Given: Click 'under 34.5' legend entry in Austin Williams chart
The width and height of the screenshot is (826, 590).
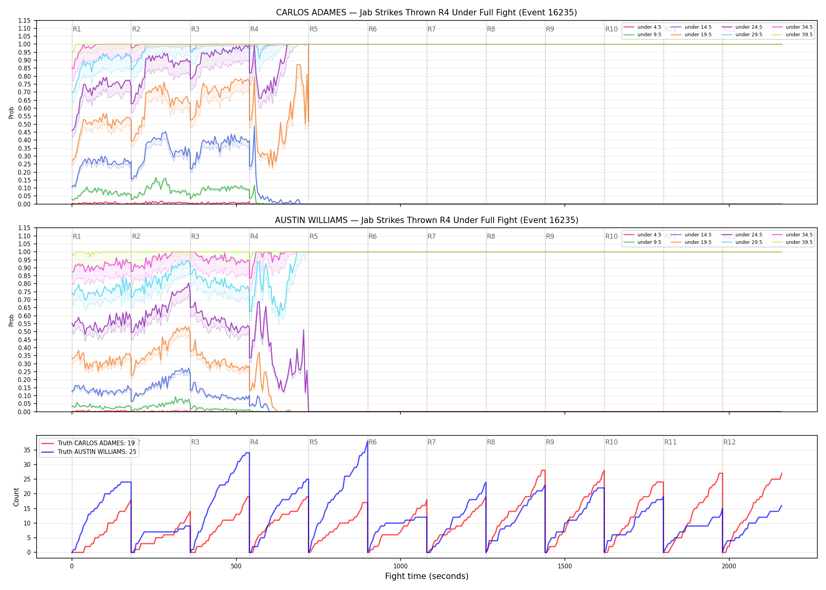Looking at the screenshot, I should point(793,235).
